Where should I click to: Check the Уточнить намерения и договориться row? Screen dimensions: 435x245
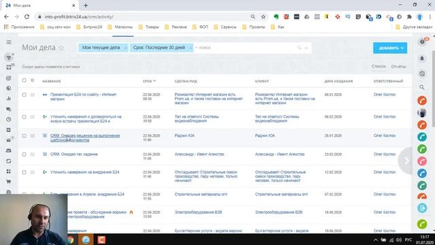pos(24,117)
